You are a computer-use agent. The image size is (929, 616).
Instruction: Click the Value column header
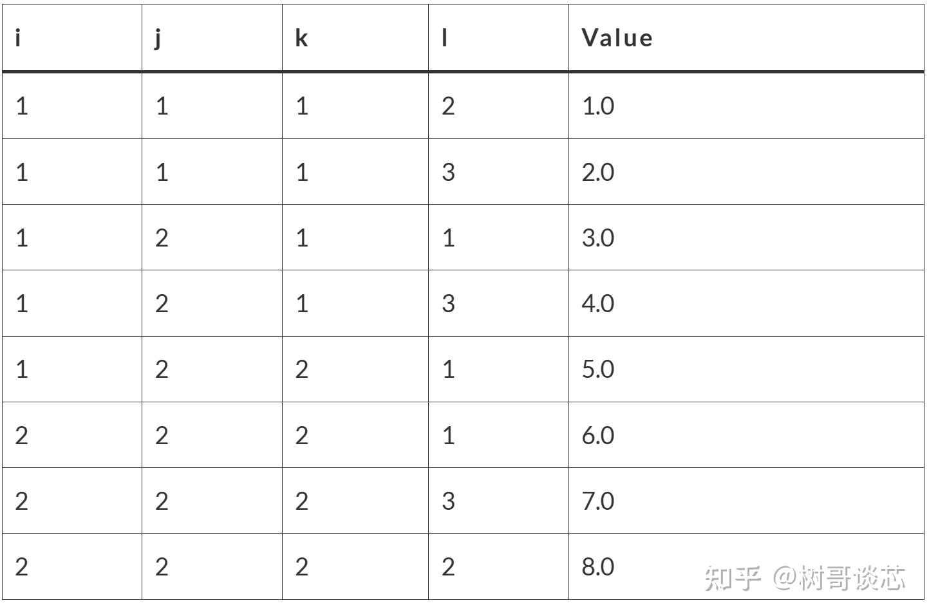tap(746, 38)
